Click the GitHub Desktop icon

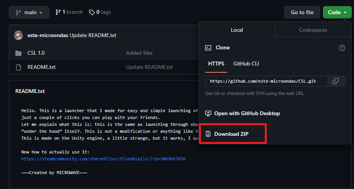point(208,113)
